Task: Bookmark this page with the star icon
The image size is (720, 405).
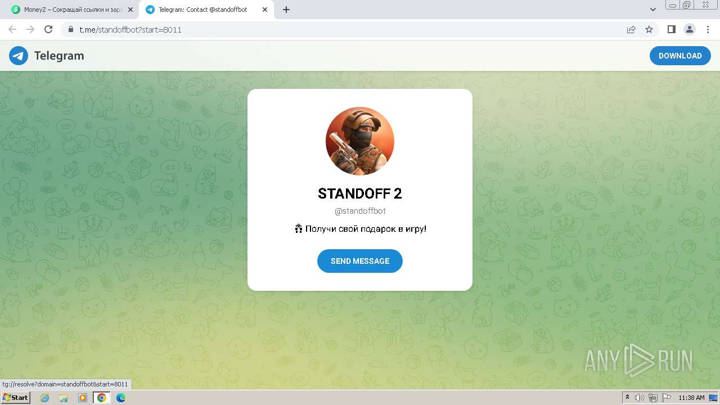Action: 649,29
